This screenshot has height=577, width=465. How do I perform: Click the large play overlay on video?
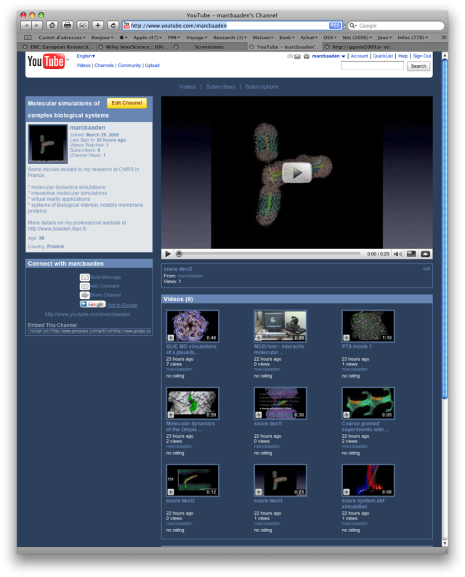pos(296,173)
